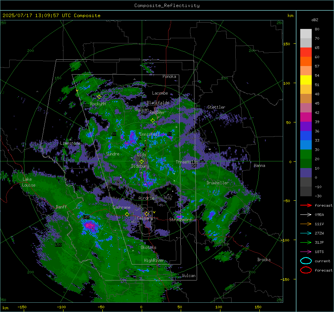Click the red forecast arrow in legend
This screenshot has height=312, width=334.
(x=306, y=205)
